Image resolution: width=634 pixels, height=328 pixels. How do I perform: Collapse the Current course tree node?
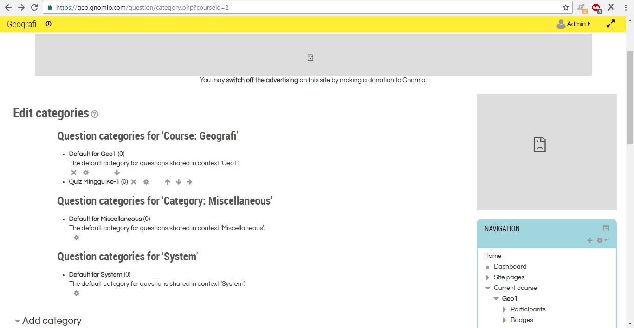pos(488,288)
